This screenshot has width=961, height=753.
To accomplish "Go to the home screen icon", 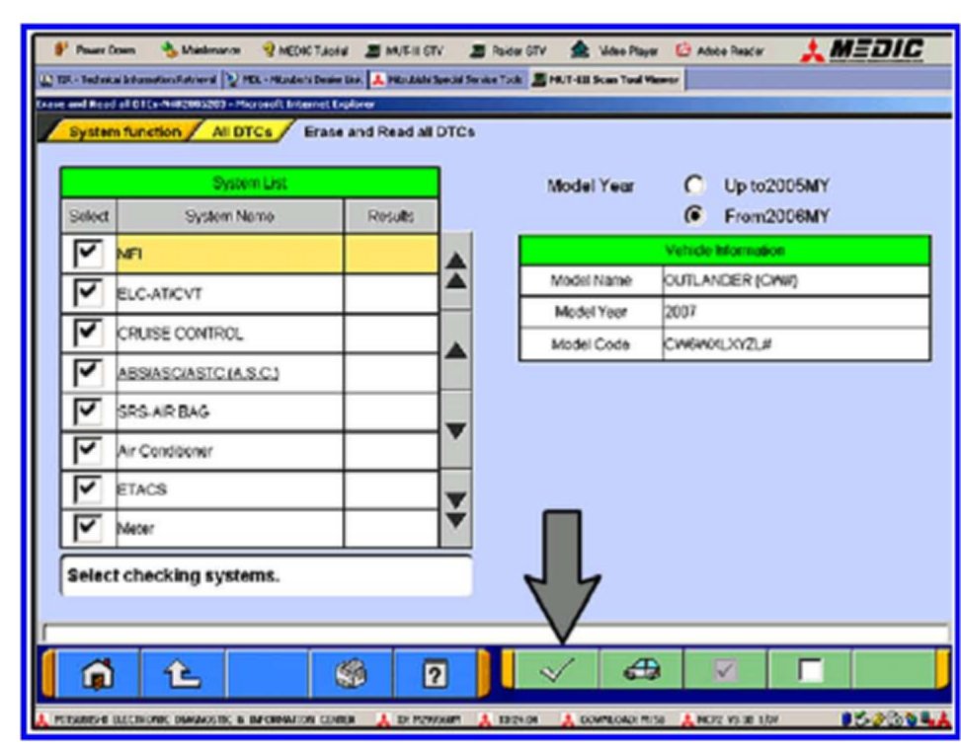I will pos(98,675).
